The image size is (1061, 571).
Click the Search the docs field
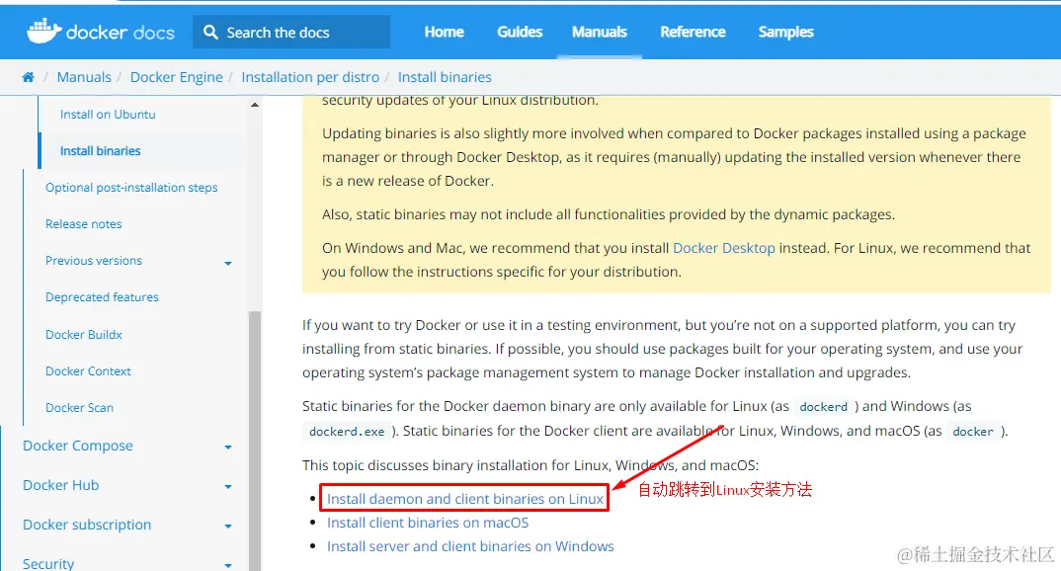(x=291, y=32)
